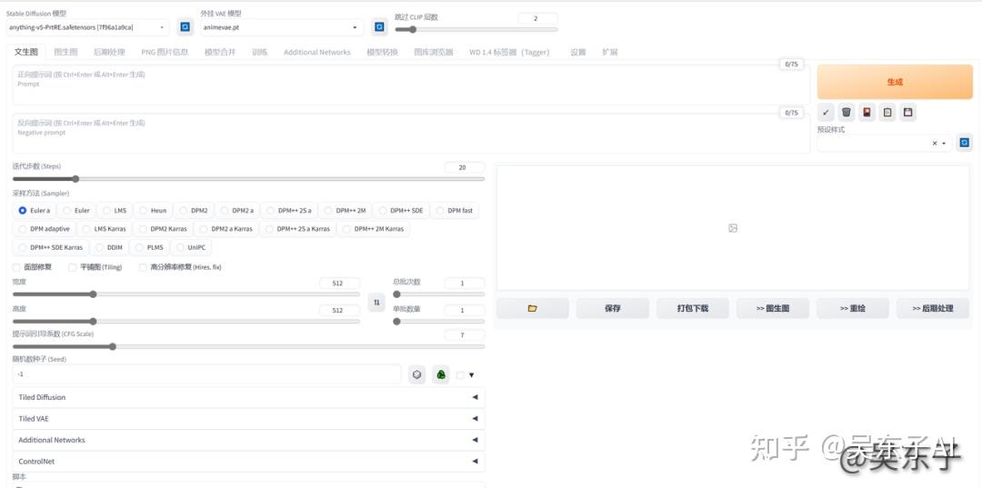
Task: Adjust the 宽度 width slider
Action: [x=186, y=294]
